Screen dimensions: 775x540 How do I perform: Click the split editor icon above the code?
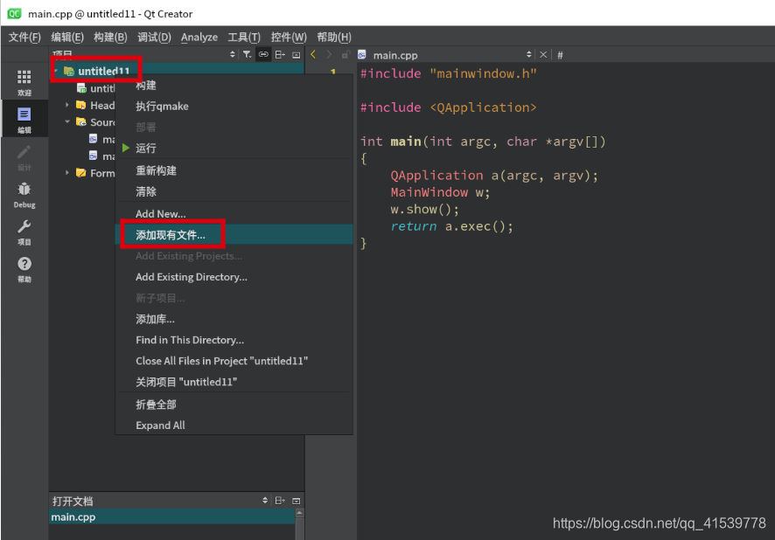point(281,54)
